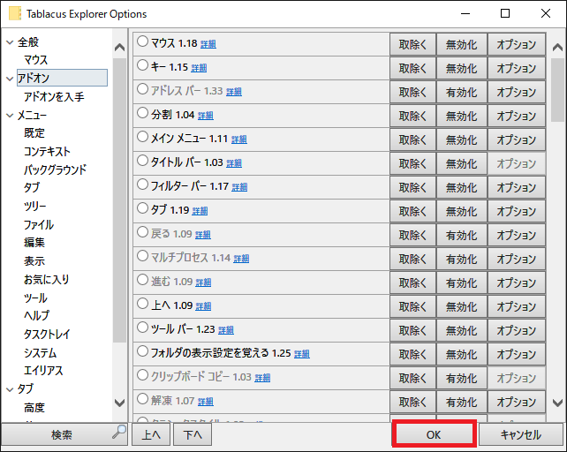Select the アドレス バー 1.33 radio button
567x452 pixels.
coord(142,89)
